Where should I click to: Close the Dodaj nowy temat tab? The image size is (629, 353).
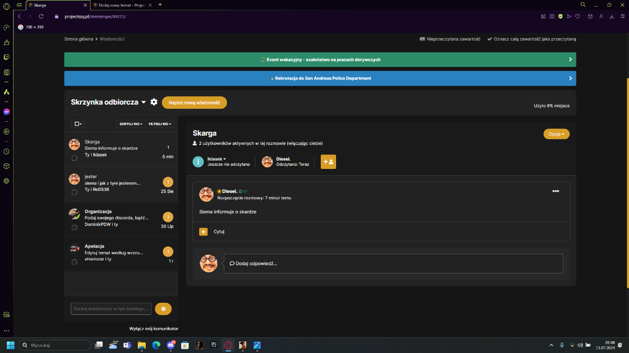pyautogui.click(x=150, y=5)
